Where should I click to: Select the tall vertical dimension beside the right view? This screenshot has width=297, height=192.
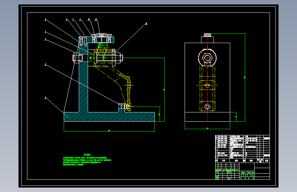[245, 78]
